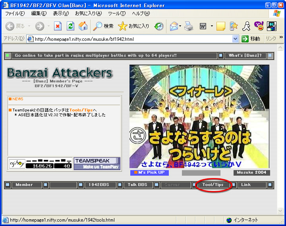Viewport: 286px width, 226px height.
Task: Click the Musuke 2004 label
Action: [x=251, y=172]
